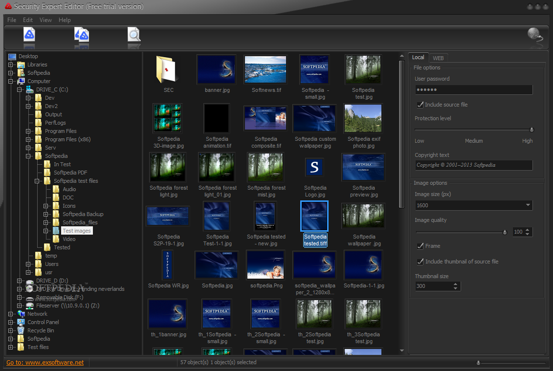Expand the Softpedia Backup folder node
Viewport: 553px width, 371px height.
point(46,214)
